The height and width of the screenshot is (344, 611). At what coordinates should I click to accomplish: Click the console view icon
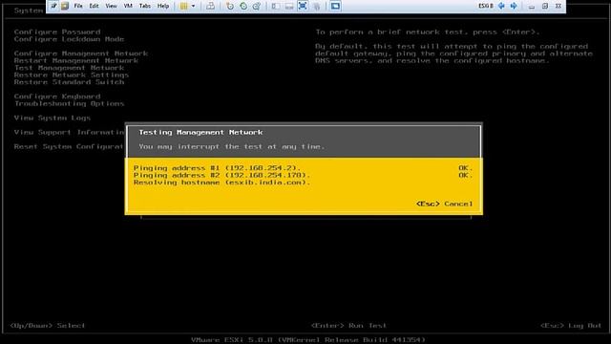(x=335, y=6)
